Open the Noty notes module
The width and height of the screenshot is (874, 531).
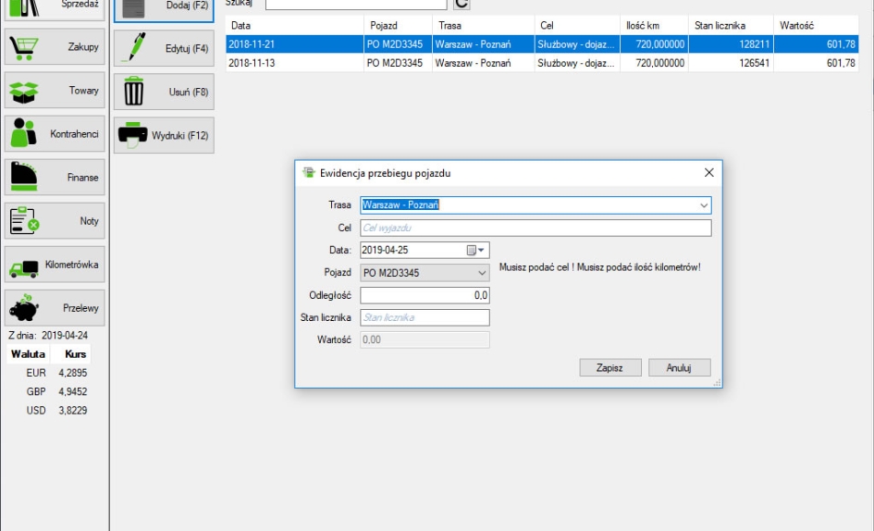[54, 221]
